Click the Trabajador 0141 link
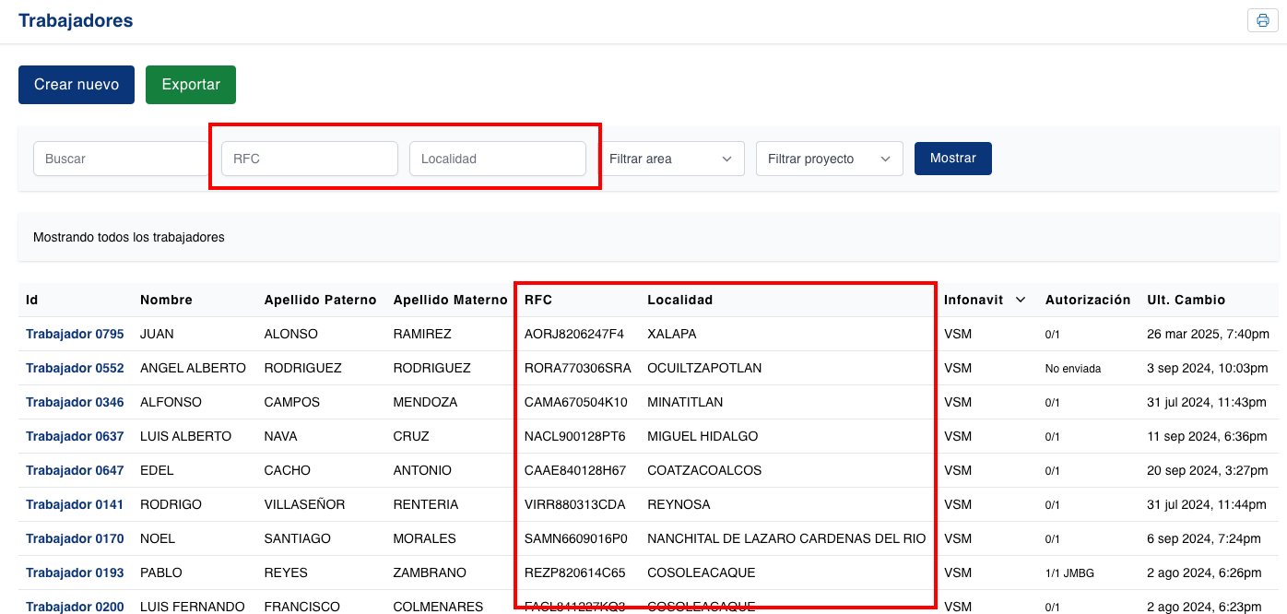 click(75, 504)
